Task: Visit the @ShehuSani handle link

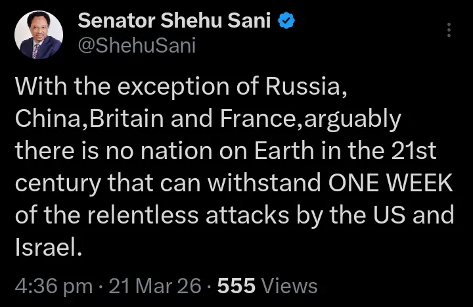Action: coord(137,45)
